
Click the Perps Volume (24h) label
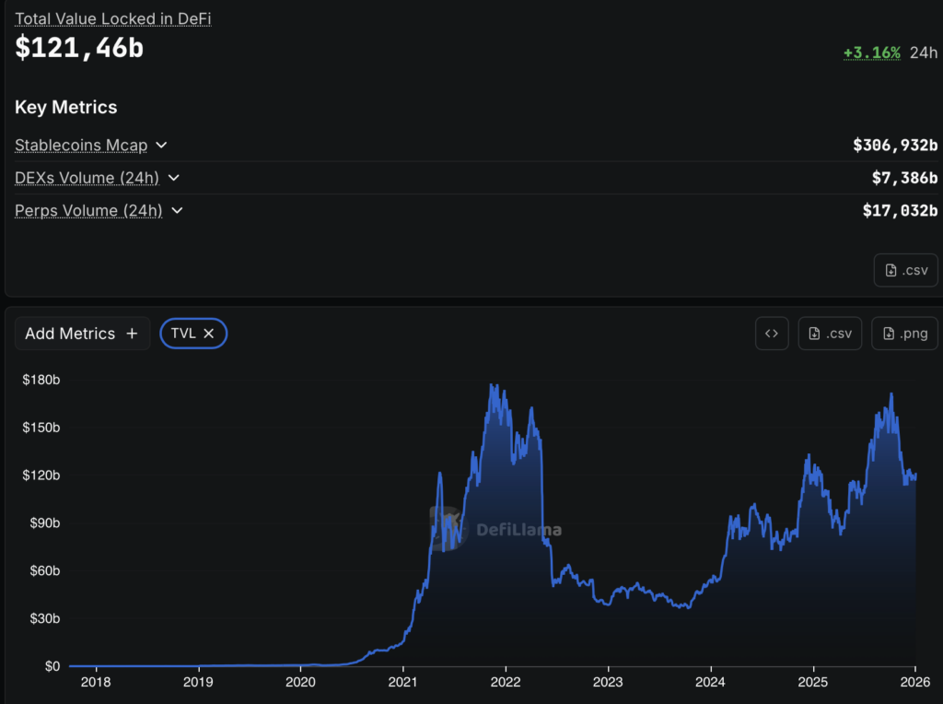coord(88,210)
